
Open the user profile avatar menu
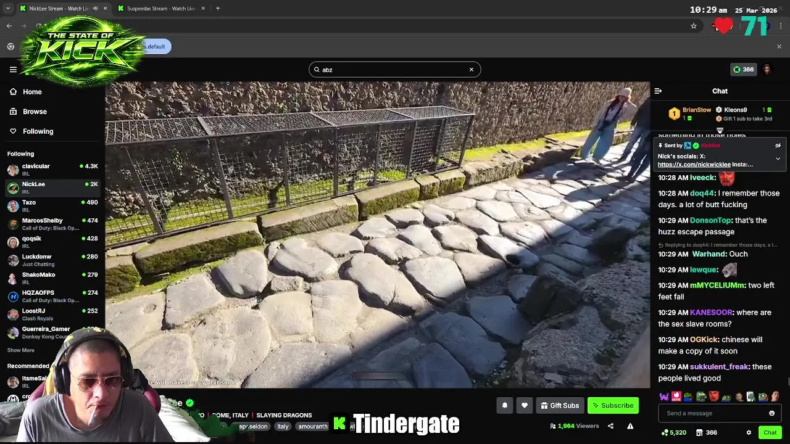coord(767,70)
